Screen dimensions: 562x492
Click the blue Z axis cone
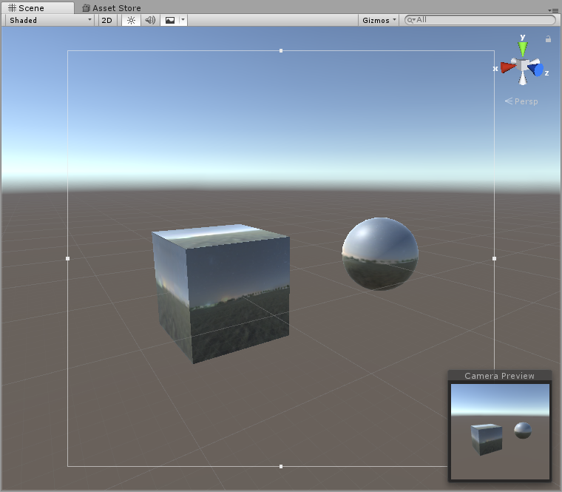click(x=537, y=70)
